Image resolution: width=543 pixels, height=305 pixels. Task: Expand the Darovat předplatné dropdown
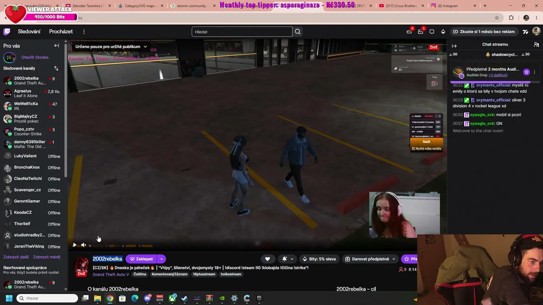[370, 259]
